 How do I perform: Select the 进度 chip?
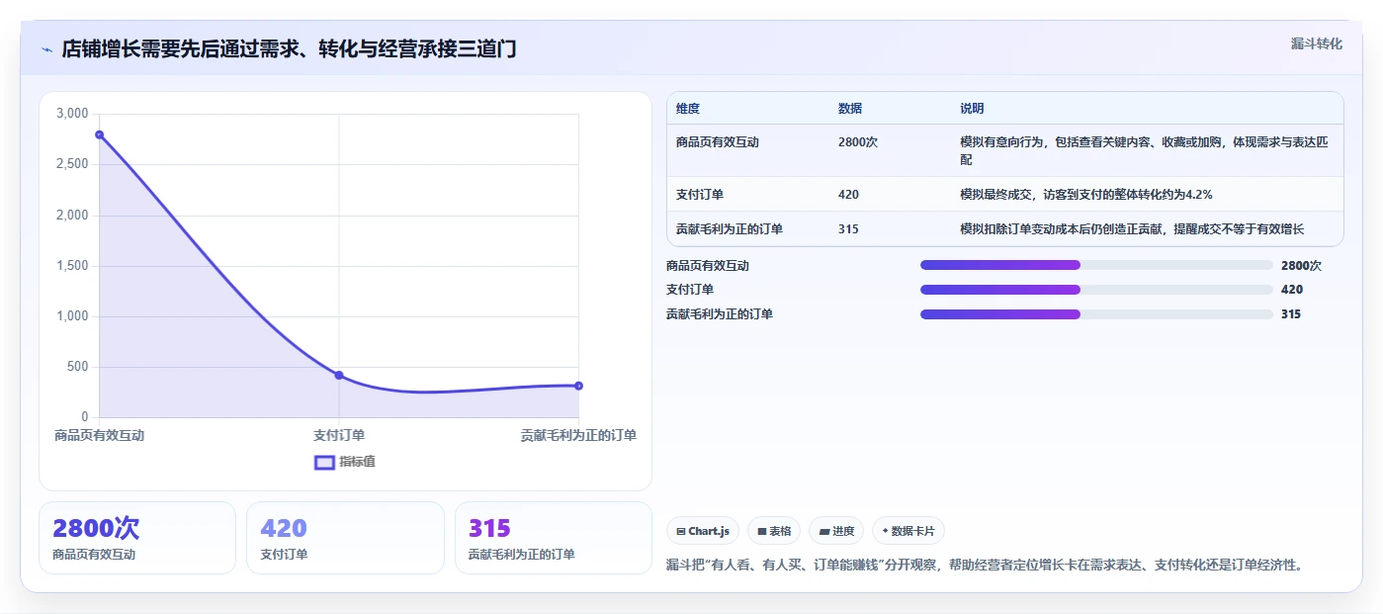click(836, 531)
